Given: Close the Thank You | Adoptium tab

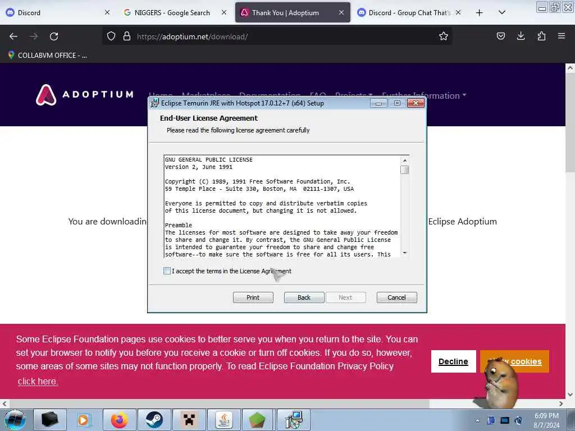Looking at the screenshot, I should pyautogui.click(x=341, y=12).
